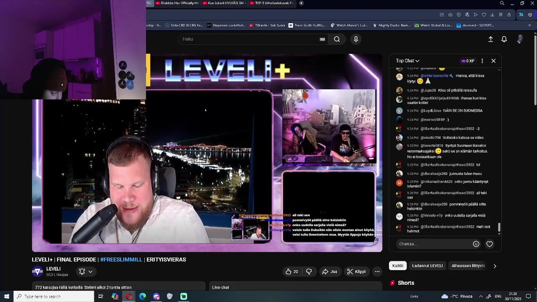Show hidden bookmarks with double chevron
This screenshot has height=302, width=537.
[529, 25]
